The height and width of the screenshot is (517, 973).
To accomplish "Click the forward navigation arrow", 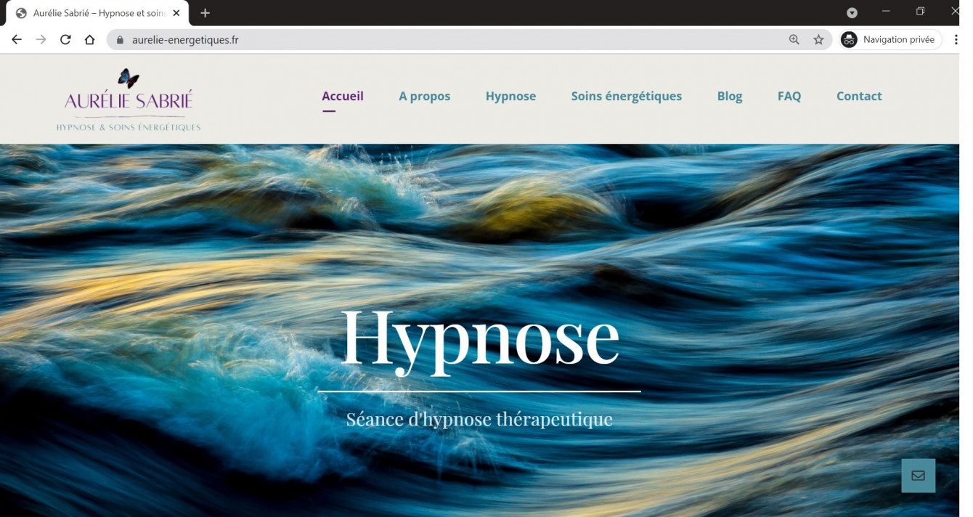I will [x=41, y=39].
